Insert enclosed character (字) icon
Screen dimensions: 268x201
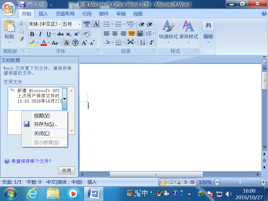coord(75,43)
